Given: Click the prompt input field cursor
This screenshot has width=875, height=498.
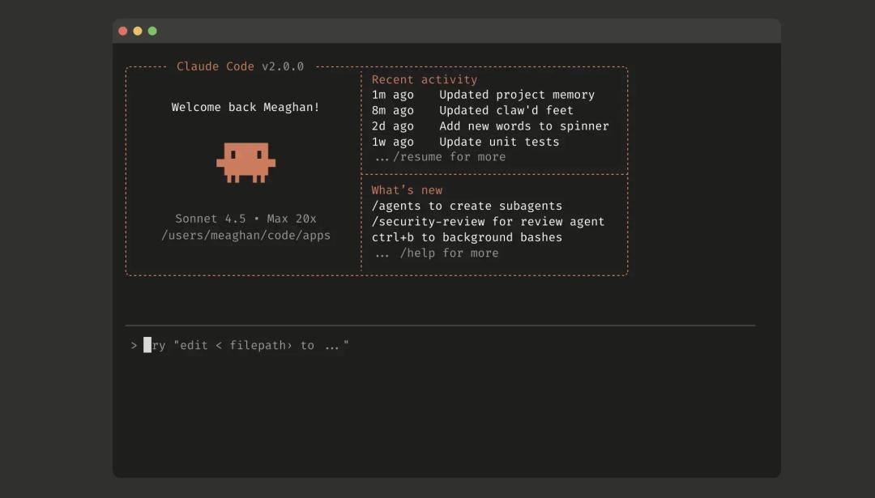Looking at the screenshot, I should tap(147, 346).
